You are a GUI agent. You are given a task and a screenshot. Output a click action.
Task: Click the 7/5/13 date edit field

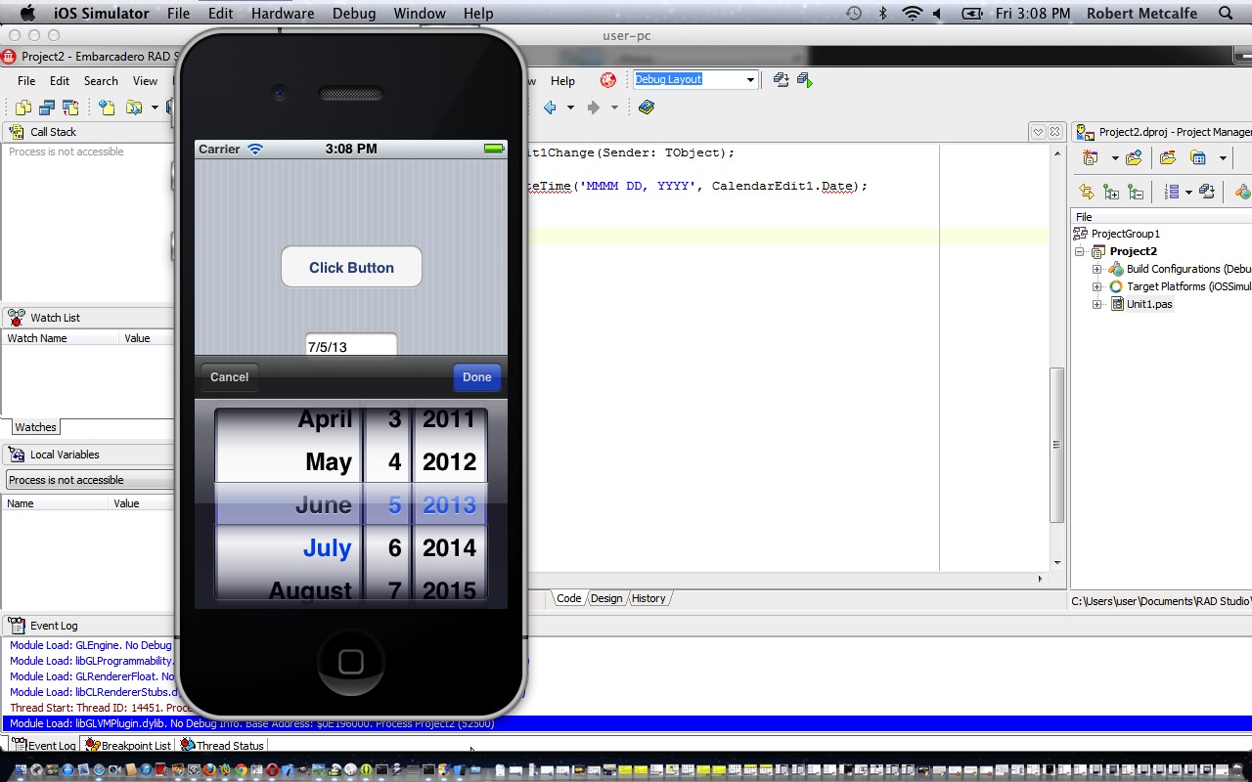coord(351,346)
